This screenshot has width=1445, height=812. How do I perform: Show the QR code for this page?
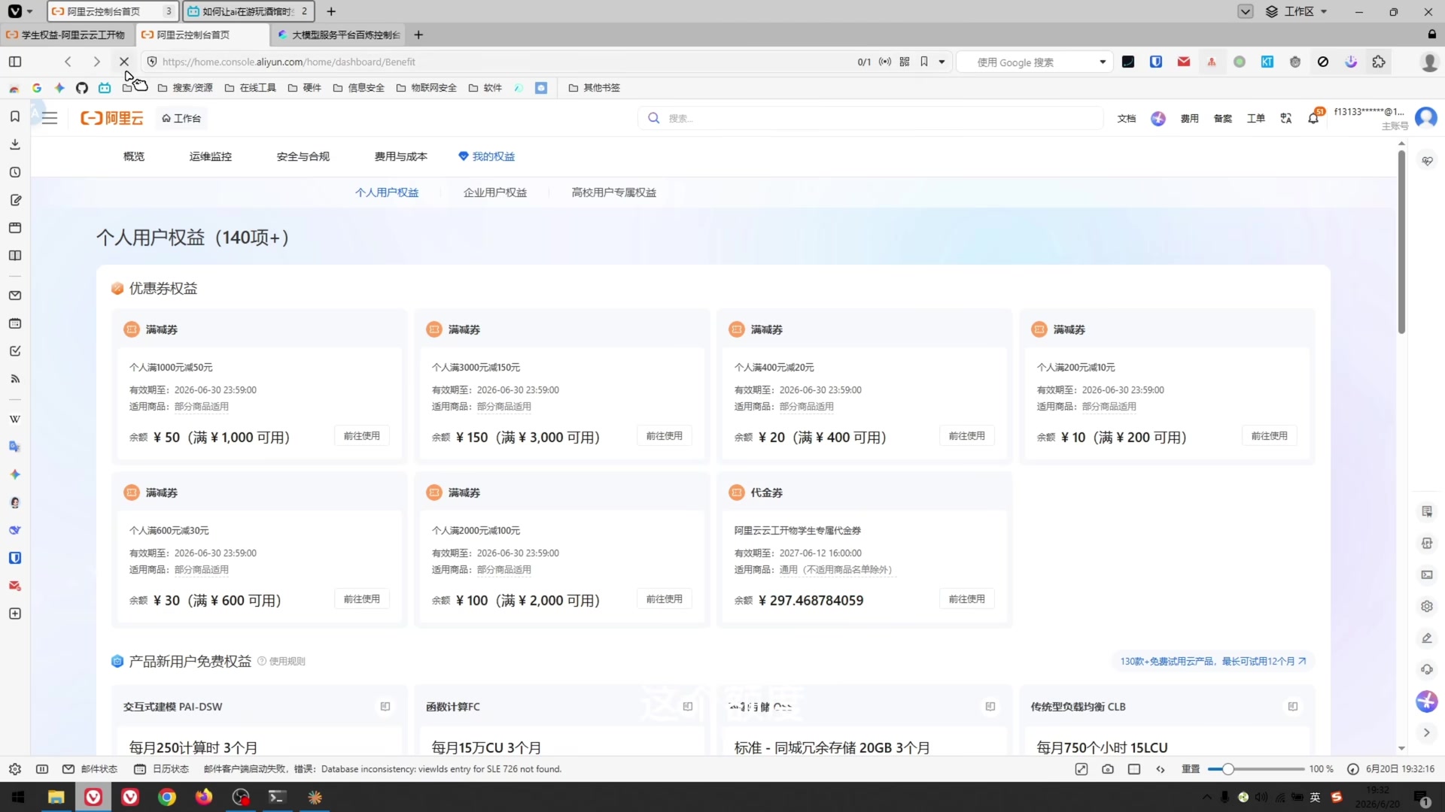click(x=905, y=62)
